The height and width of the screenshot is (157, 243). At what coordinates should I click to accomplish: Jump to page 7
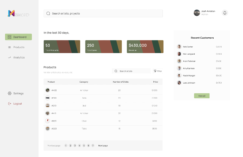pos(93,145)
